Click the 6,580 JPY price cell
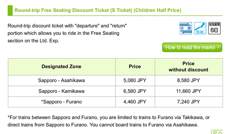The width and height of the screenshot is (227, 134). (135, 91)
